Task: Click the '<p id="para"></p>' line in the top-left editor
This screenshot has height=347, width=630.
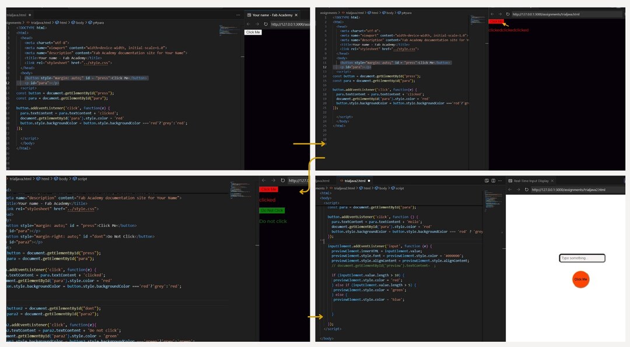Action: pos(41,83)
